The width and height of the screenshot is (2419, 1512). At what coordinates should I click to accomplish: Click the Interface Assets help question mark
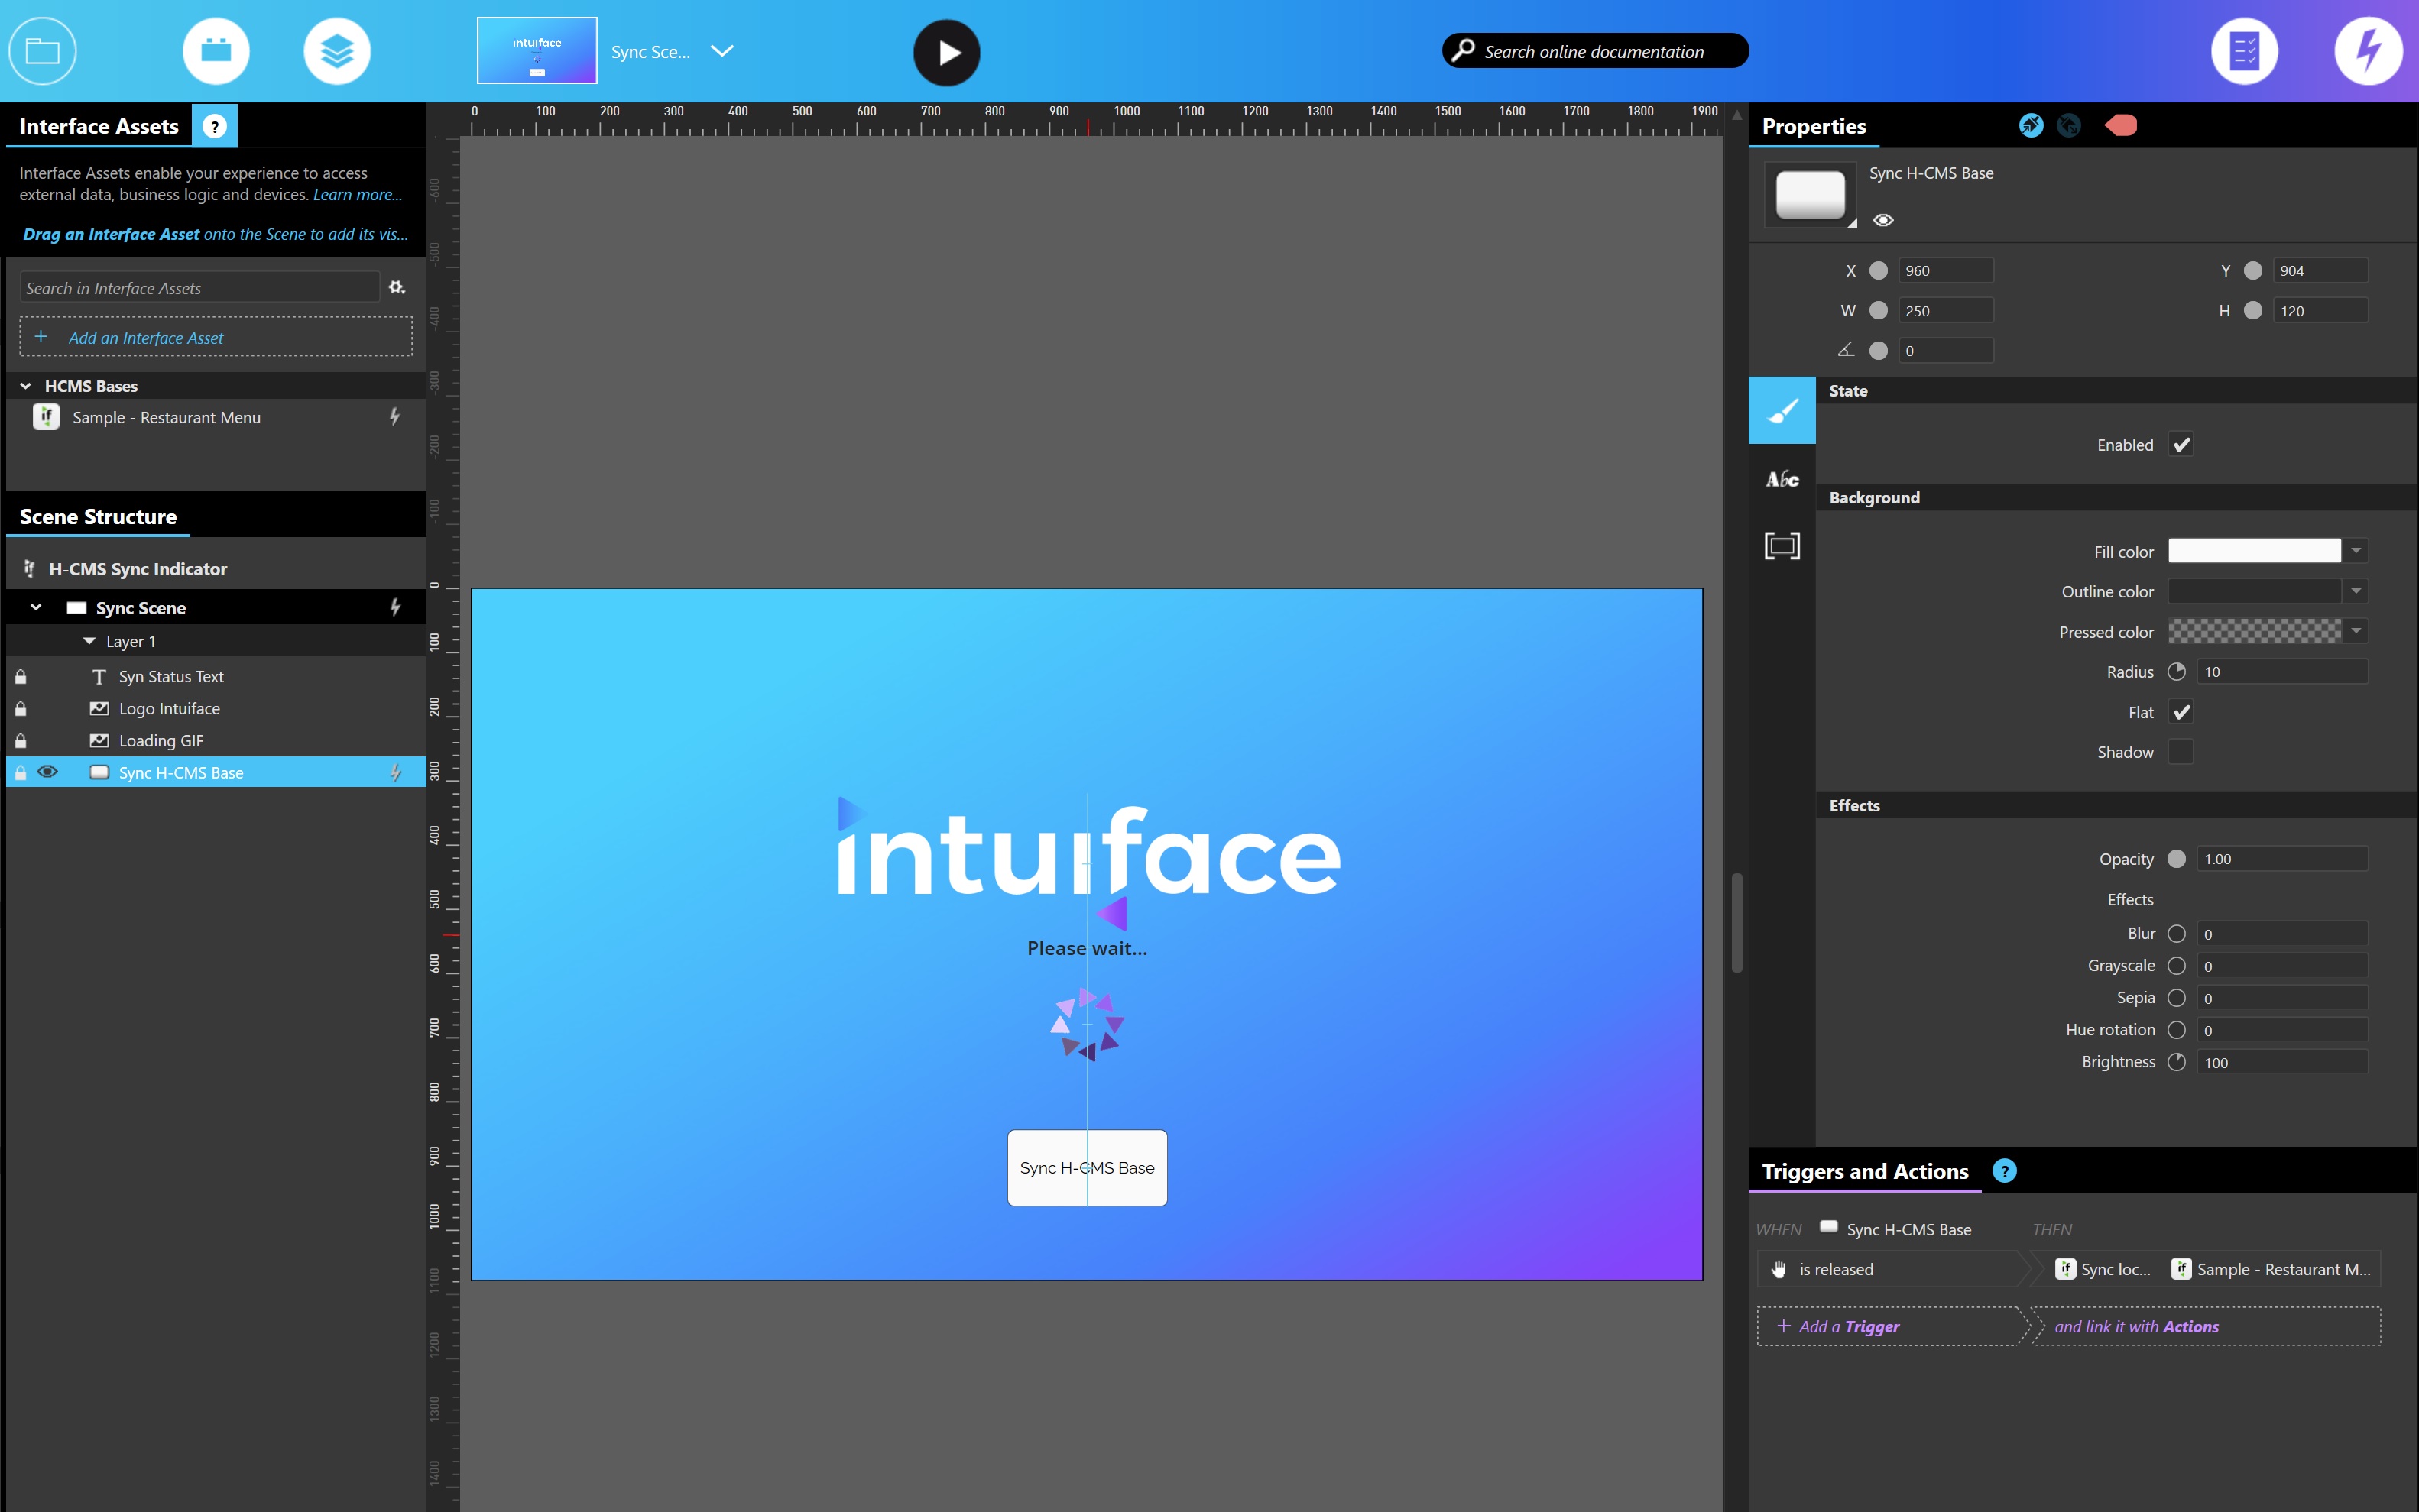click(x=214, y=126)
